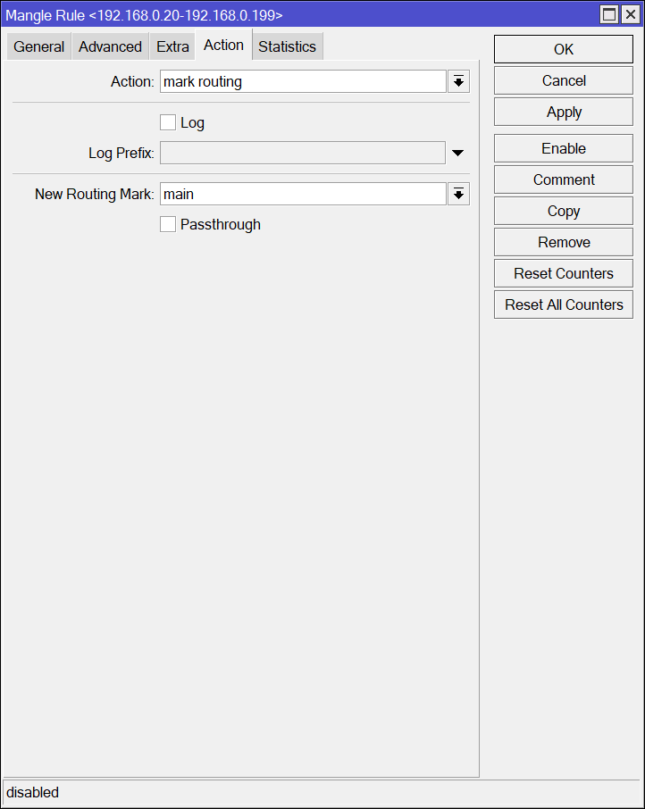Screen dimensions: 645x809
Task: Enable this disabled mangle rule
Action: click(564, 149)
